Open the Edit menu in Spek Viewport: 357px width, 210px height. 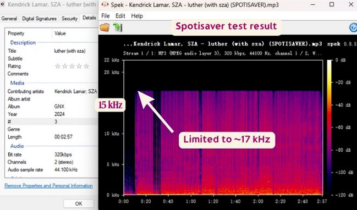pyautogui.click(x=120, y=16)
